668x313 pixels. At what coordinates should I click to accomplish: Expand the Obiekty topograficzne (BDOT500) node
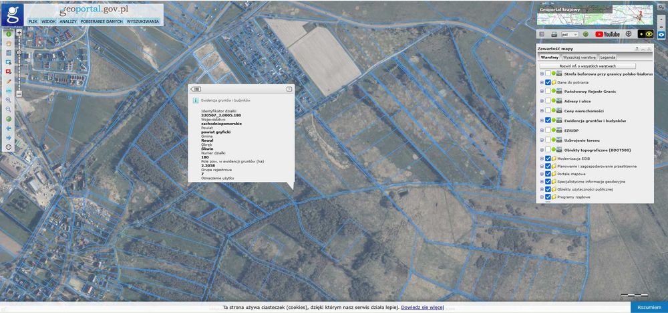point(542,150)
